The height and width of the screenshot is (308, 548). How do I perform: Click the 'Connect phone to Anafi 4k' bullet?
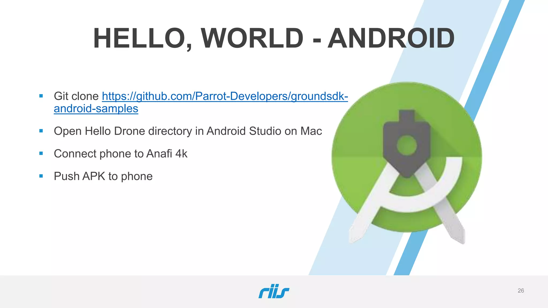click(x=120, y=154)
